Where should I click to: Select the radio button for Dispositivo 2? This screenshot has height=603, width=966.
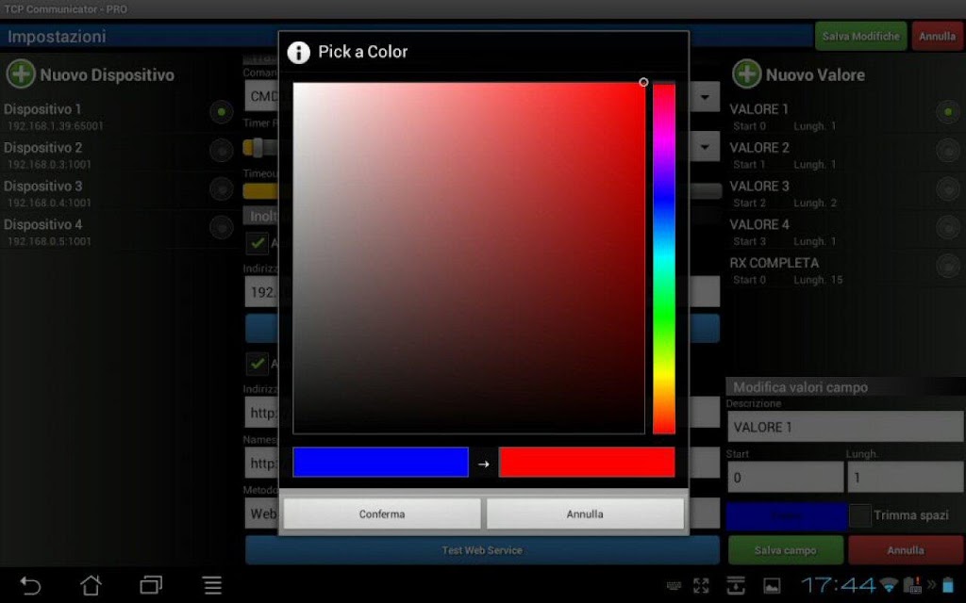tap(221, 150)
